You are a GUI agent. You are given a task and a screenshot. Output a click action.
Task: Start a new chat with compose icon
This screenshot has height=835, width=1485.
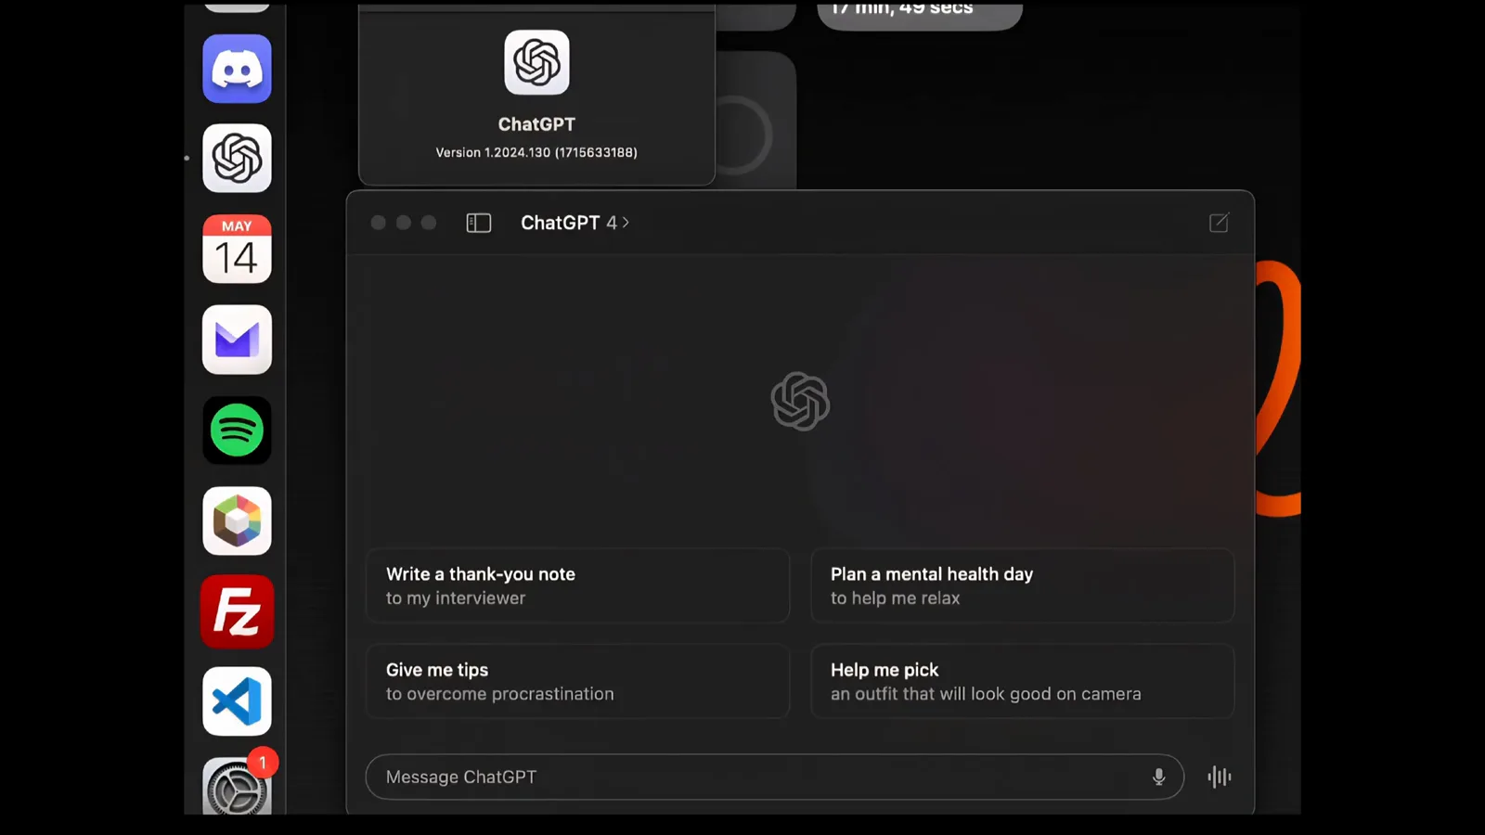click(1219, 223)
